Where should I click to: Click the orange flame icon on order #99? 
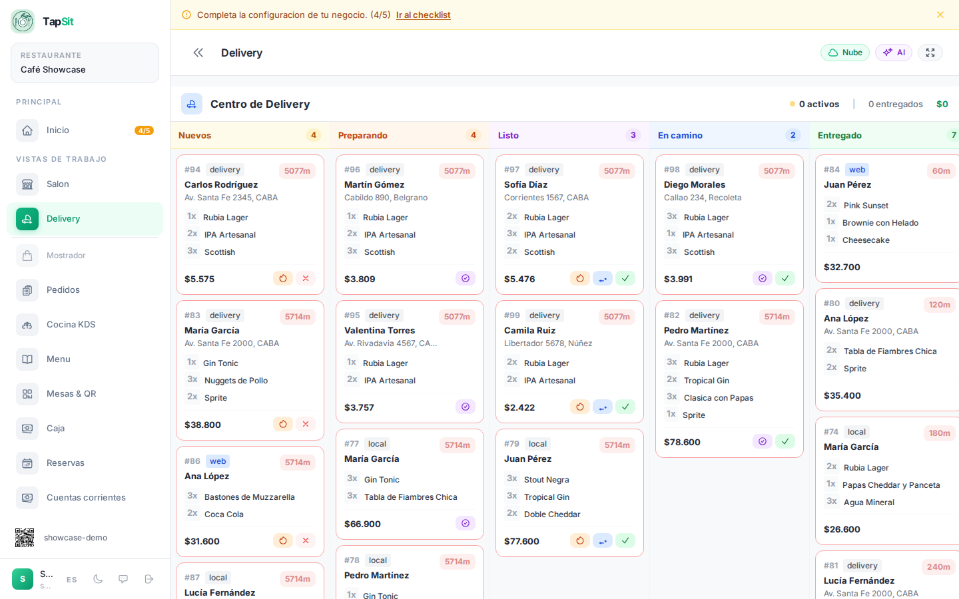point(580,407)
